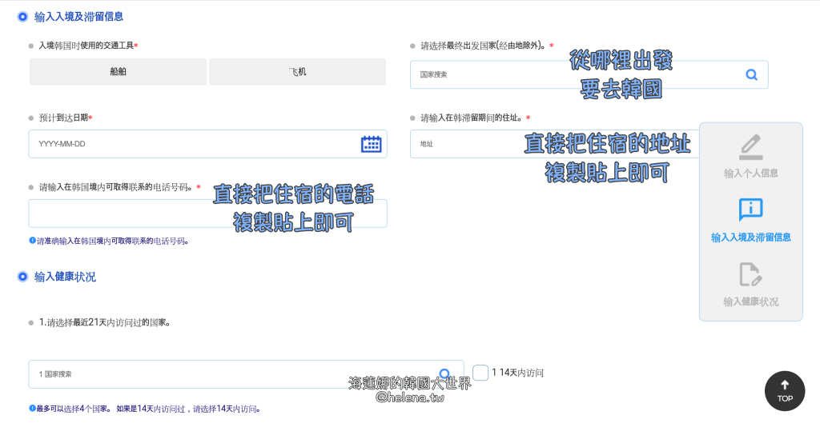Click the blue info speech-bubble icon in side panel
This screenshot has width=820, height=443.
tap(750, 210)
